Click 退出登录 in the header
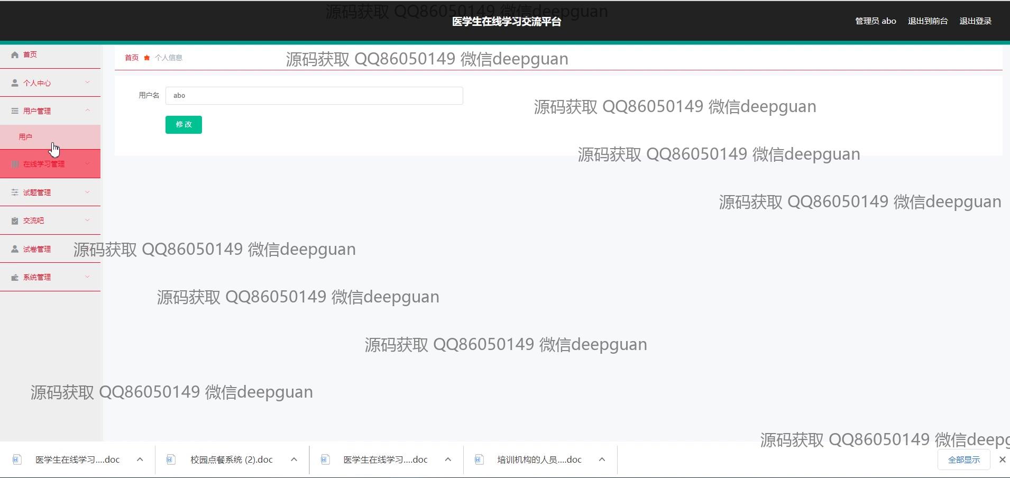The image size is (1010, 478). pos(975,21)
